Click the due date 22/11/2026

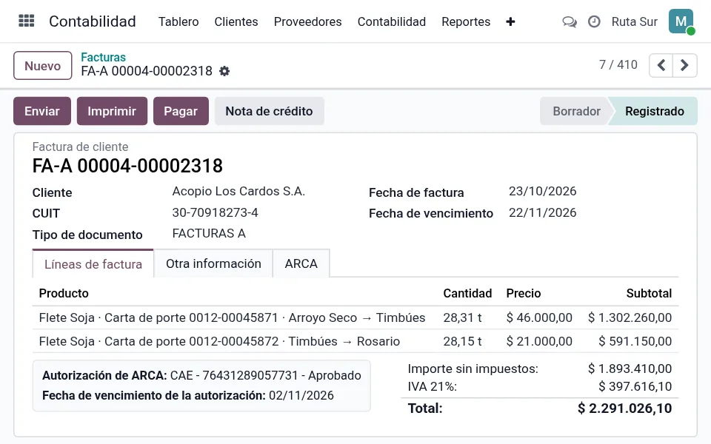pyautogui.click(x=542, y=212)
